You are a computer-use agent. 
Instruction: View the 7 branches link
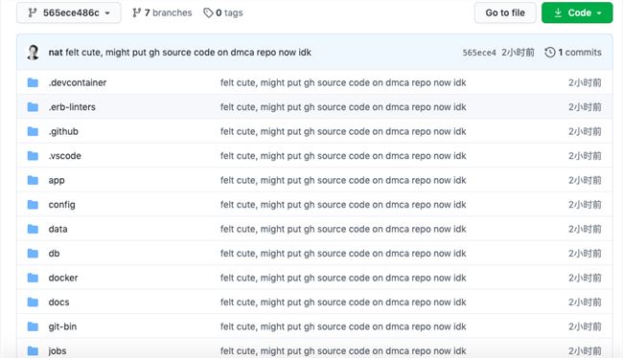[162, 12]
